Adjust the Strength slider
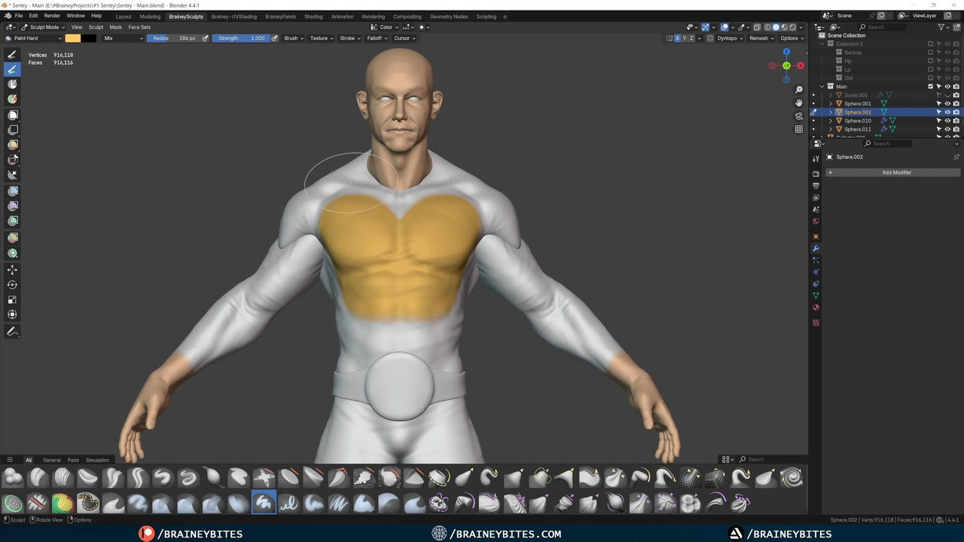The width and height of the screenshot is (964, 542). (x=241, y=38)
